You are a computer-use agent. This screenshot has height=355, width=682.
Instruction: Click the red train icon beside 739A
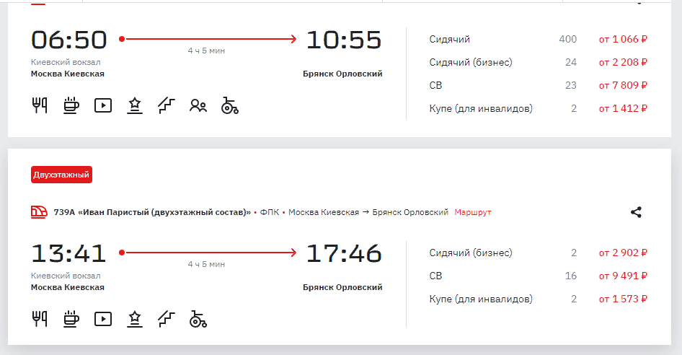click(x=39, y=212)
